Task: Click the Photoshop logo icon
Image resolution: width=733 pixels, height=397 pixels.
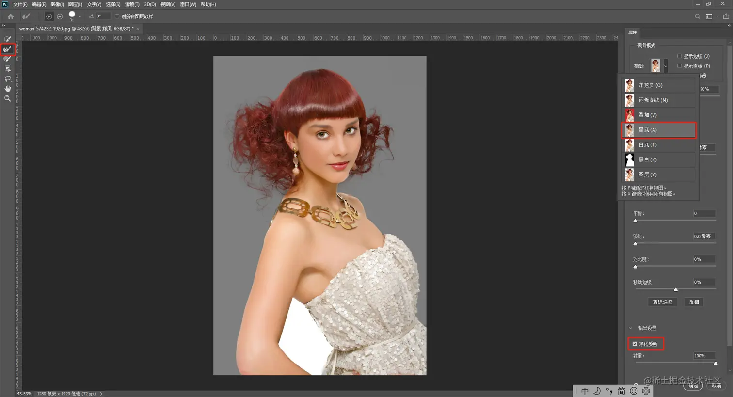Action: point(5,4)
